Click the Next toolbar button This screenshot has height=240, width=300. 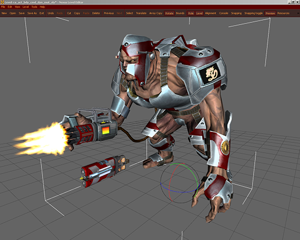pyautogui.click(x=119, y=13)
